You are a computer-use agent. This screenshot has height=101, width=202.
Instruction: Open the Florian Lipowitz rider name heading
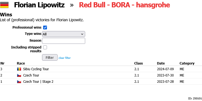tap(39, 5)
